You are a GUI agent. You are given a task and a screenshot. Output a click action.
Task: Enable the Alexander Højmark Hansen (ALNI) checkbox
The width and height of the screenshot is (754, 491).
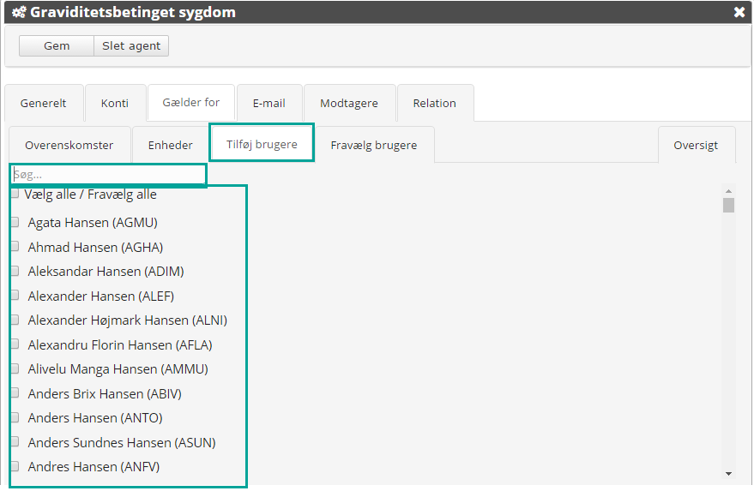(x=15, y=320)
